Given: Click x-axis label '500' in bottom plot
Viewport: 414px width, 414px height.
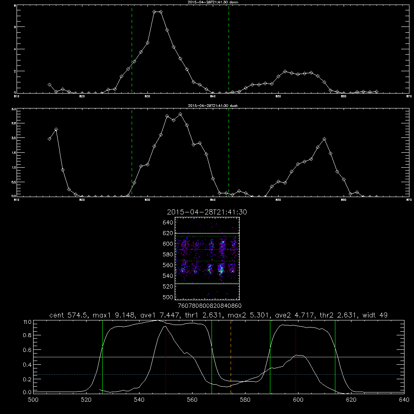Looking at the screenshot, I should 33,400.
